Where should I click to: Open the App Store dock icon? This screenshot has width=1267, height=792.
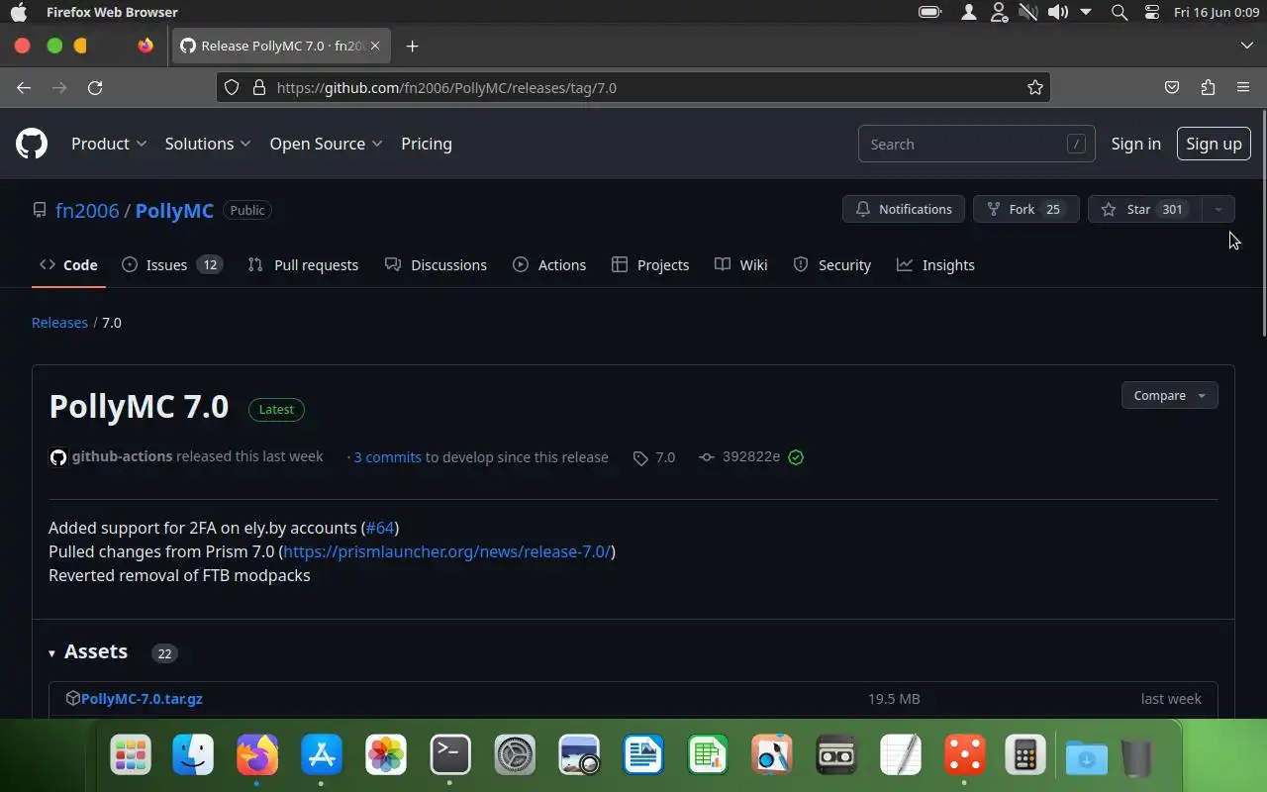[x=322, y=756]
